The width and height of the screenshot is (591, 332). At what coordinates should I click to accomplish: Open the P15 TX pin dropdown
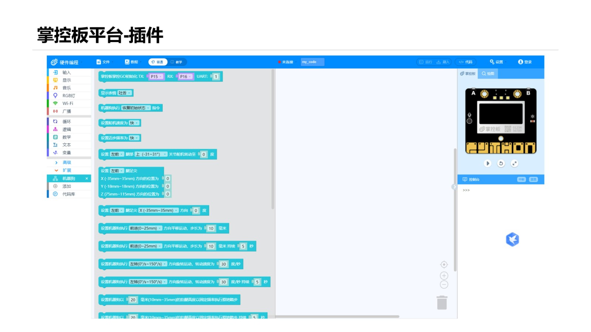(157, 77)
